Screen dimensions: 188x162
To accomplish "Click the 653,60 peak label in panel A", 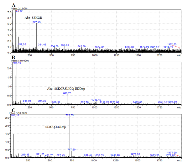I will pos(65,45).
